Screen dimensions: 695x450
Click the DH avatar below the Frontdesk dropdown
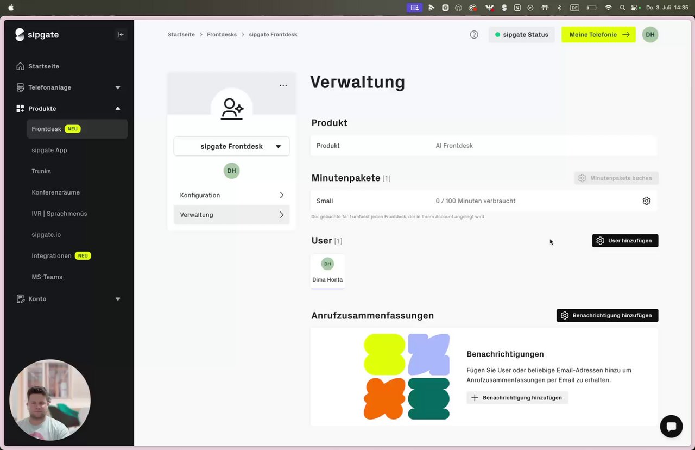click(x=231, y=171)
